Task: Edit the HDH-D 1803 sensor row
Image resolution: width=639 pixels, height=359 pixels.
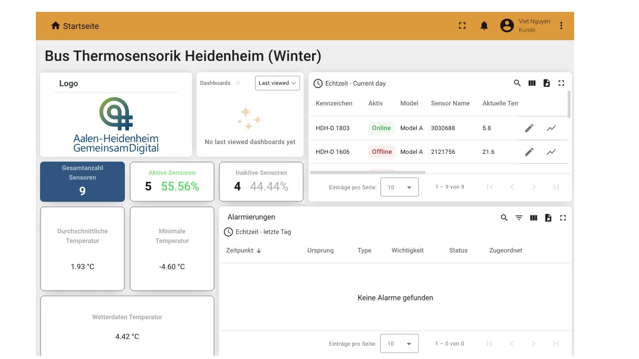Action: click(x=529, y=128)
